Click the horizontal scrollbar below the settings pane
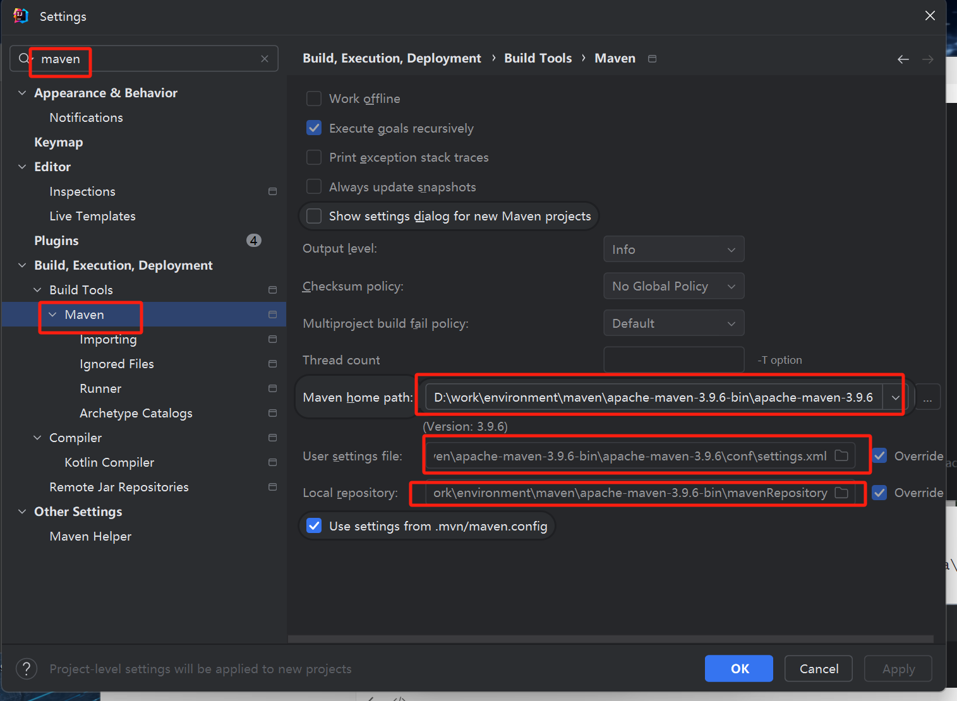Viewport: 957px width, 701px height. [611, 639]
